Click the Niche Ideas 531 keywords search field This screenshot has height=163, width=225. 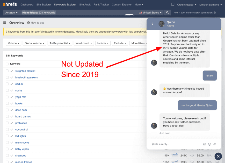click(x=79, y=13)
